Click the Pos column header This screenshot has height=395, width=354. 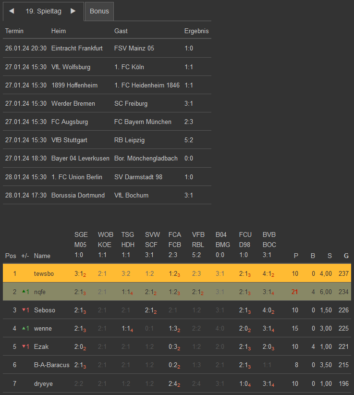[11, 256]
